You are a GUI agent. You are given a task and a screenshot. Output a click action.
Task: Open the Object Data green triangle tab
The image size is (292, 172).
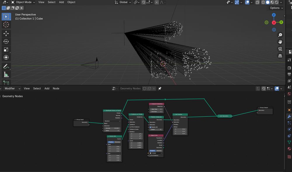tap(289, 142)
